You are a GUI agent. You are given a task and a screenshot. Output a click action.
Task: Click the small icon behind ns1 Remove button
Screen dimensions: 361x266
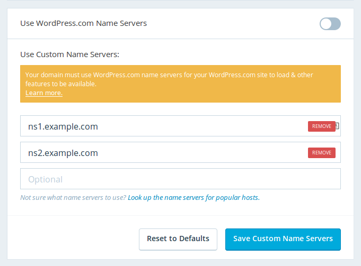click(x=337, y=126)
